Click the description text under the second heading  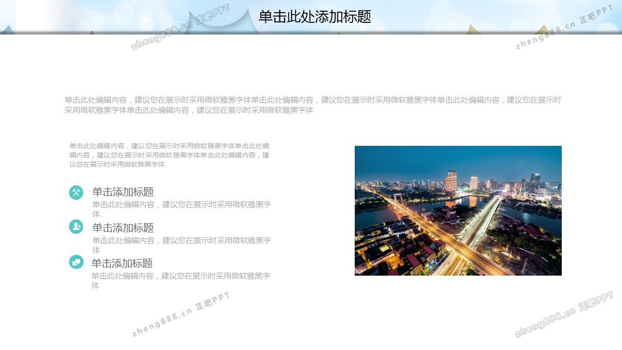tap(181, 245)
